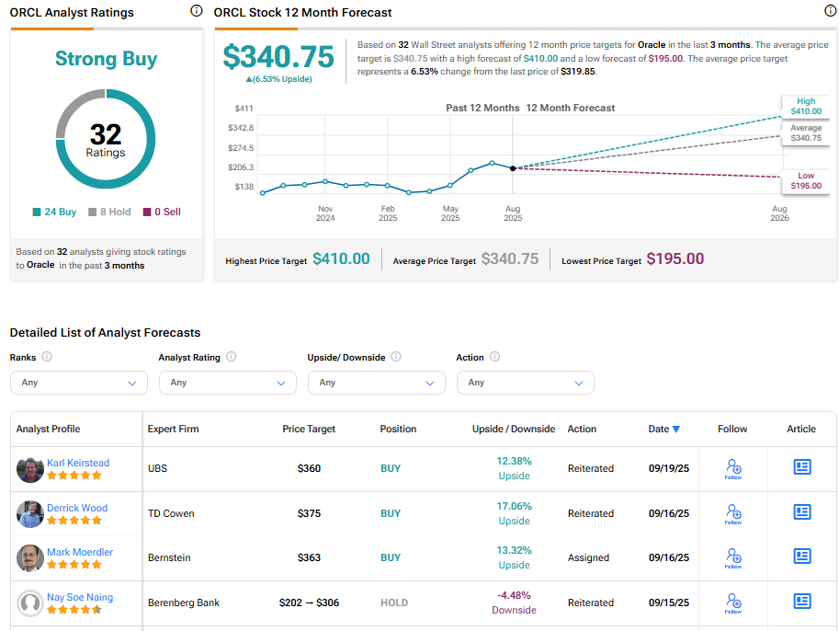This screenshot has width=839, height=631.
Task: Click the Action column header
Action: coord(582,429)
